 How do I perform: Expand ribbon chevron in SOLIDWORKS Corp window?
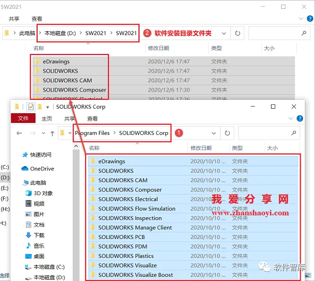(290, 118)
